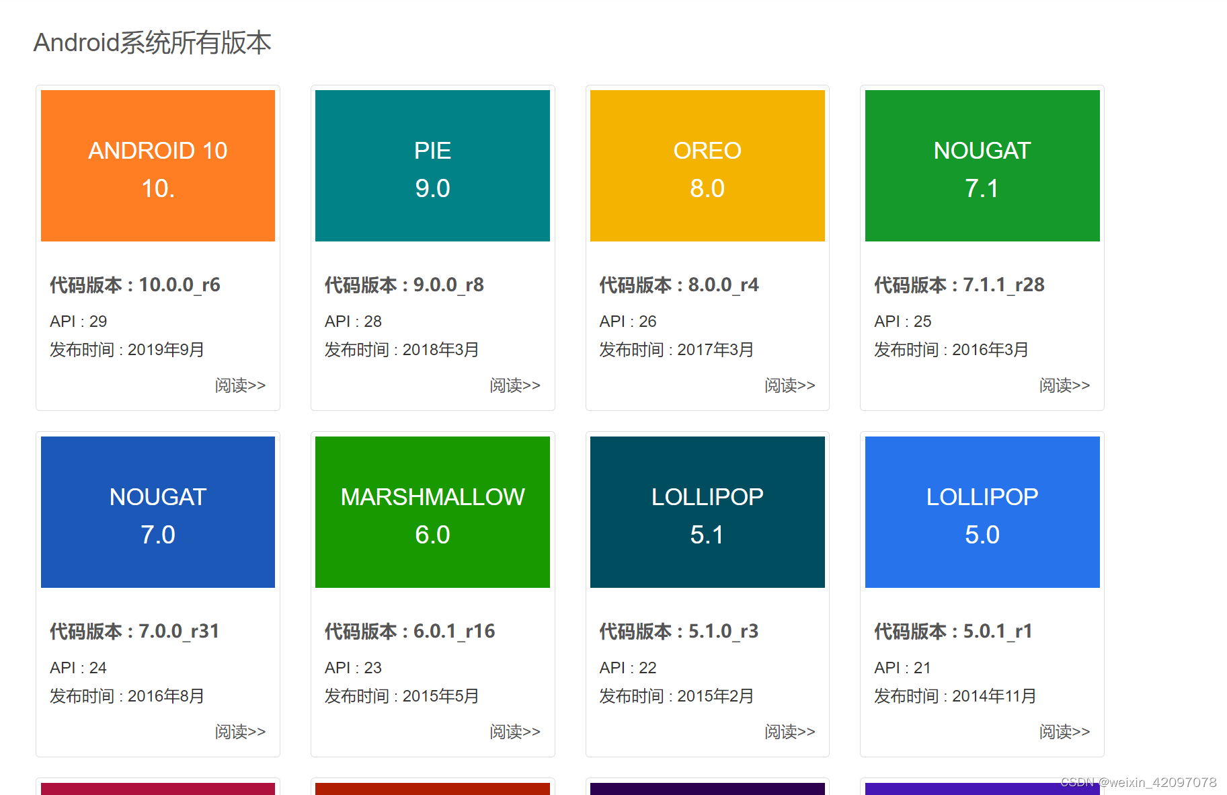This screenshot has height=795, width=1227.
Task: Click release date 发布时间 : 2015年2月
Action: coord(677,696)
